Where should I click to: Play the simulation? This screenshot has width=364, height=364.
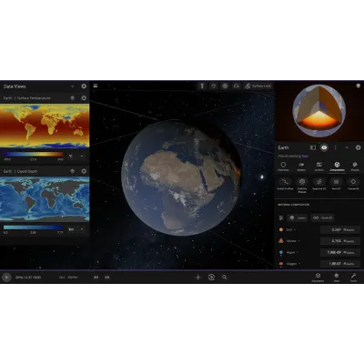point(6,277)
